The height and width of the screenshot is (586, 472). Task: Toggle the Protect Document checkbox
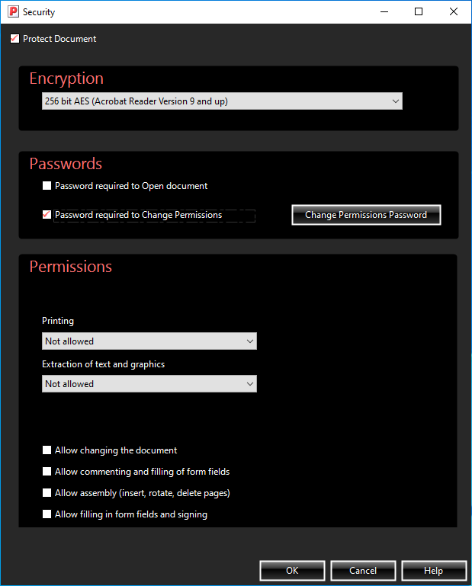coord(14,39)
